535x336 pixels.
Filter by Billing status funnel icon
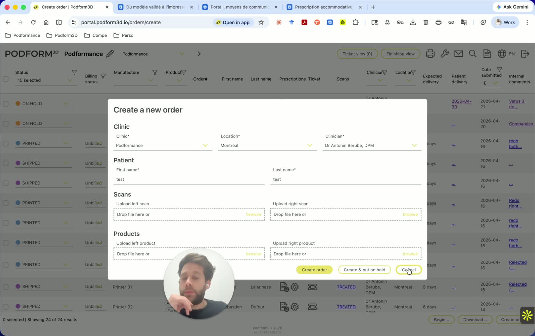pyautogui.click(x=103, y=76)
